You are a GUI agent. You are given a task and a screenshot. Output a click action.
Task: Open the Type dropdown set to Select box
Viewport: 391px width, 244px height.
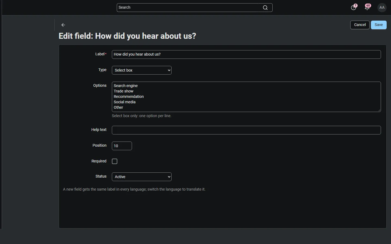pyautogui.click(x=142, y=70)
